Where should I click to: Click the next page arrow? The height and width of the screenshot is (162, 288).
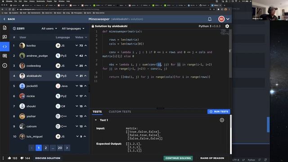pyautogui.click(x=67, y=148)
